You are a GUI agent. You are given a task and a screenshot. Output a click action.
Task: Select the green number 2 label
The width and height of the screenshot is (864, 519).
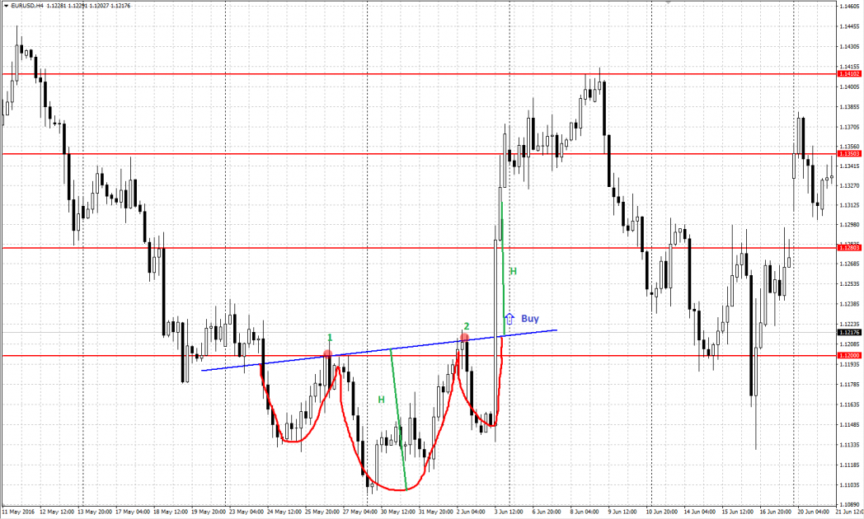(x=466, y=326)
